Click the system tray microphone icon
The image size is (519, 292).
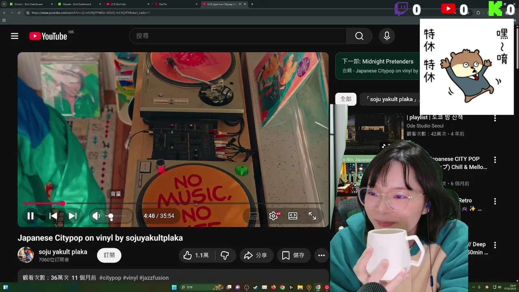click(x=479, y=288)
